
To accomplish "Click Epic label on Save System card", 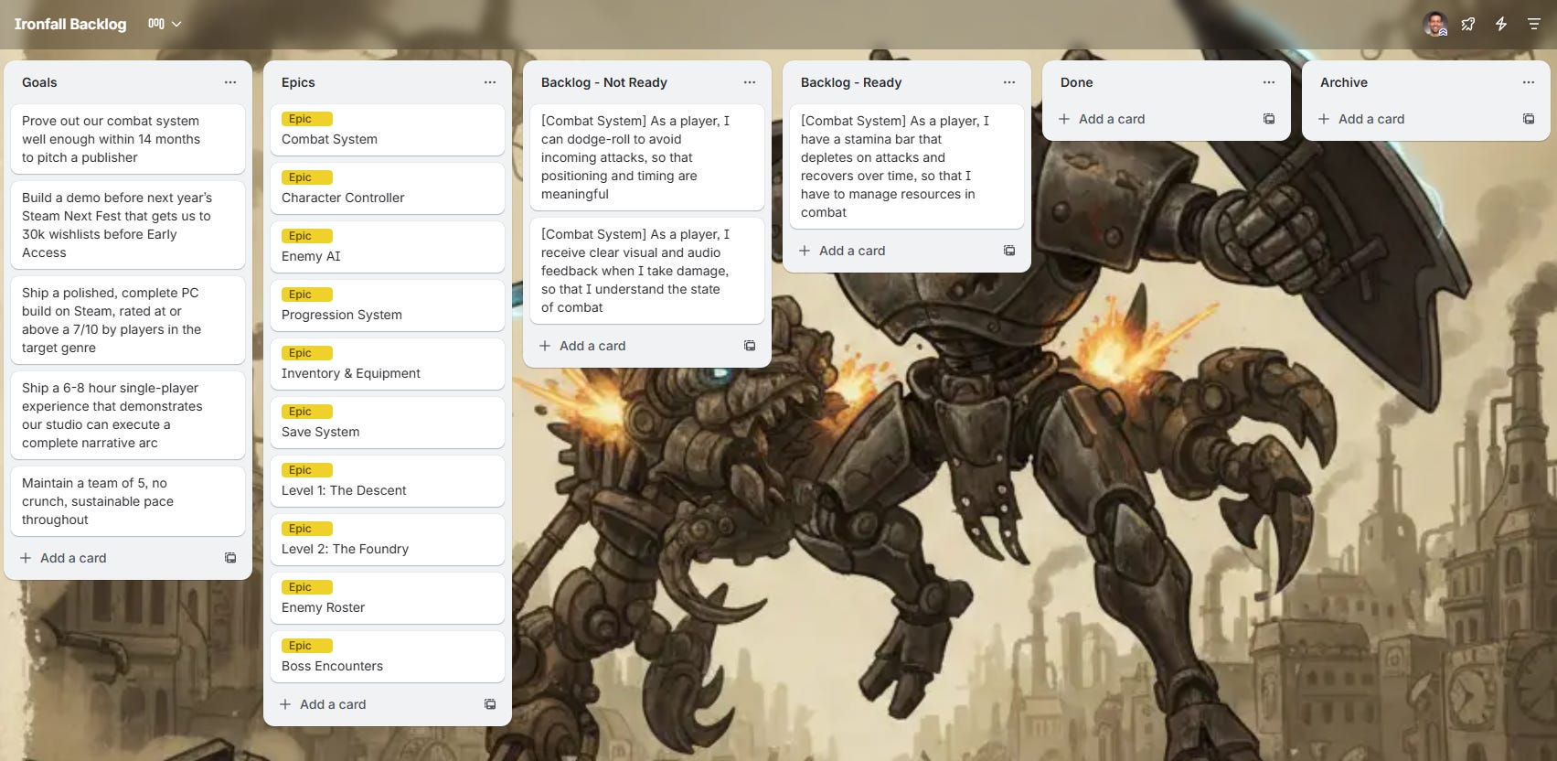I will [x=307, y=412].
